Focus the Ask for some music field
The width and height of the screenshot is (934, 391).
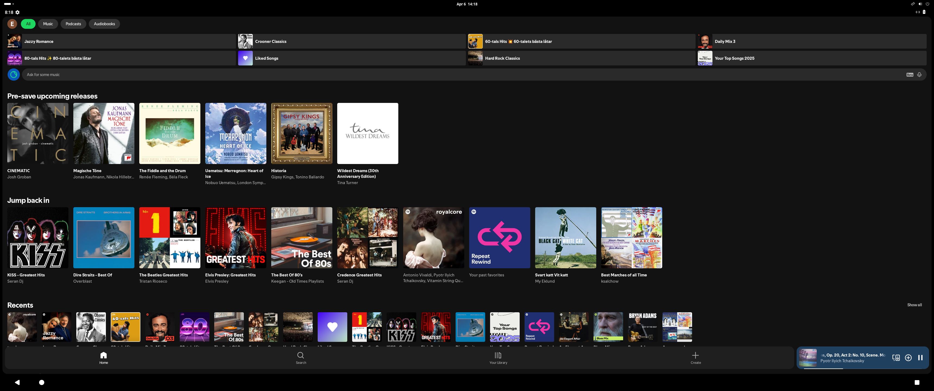[435, 75]
